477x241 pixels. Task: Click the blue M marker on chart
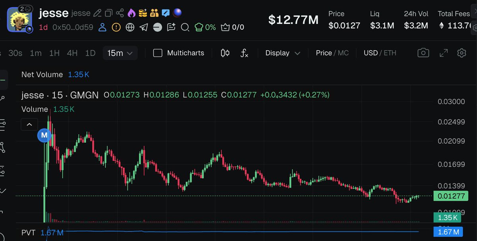44,135
